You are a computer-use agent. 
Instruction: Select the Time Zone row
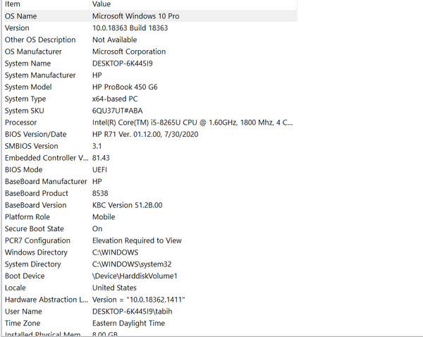[x=150, y=323]
